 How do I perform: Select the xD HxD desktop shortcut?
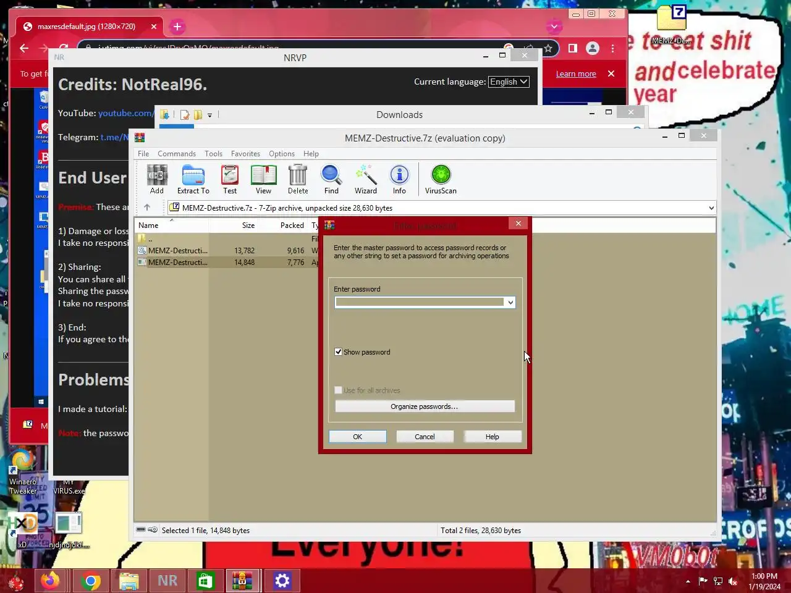coord(23,529)
